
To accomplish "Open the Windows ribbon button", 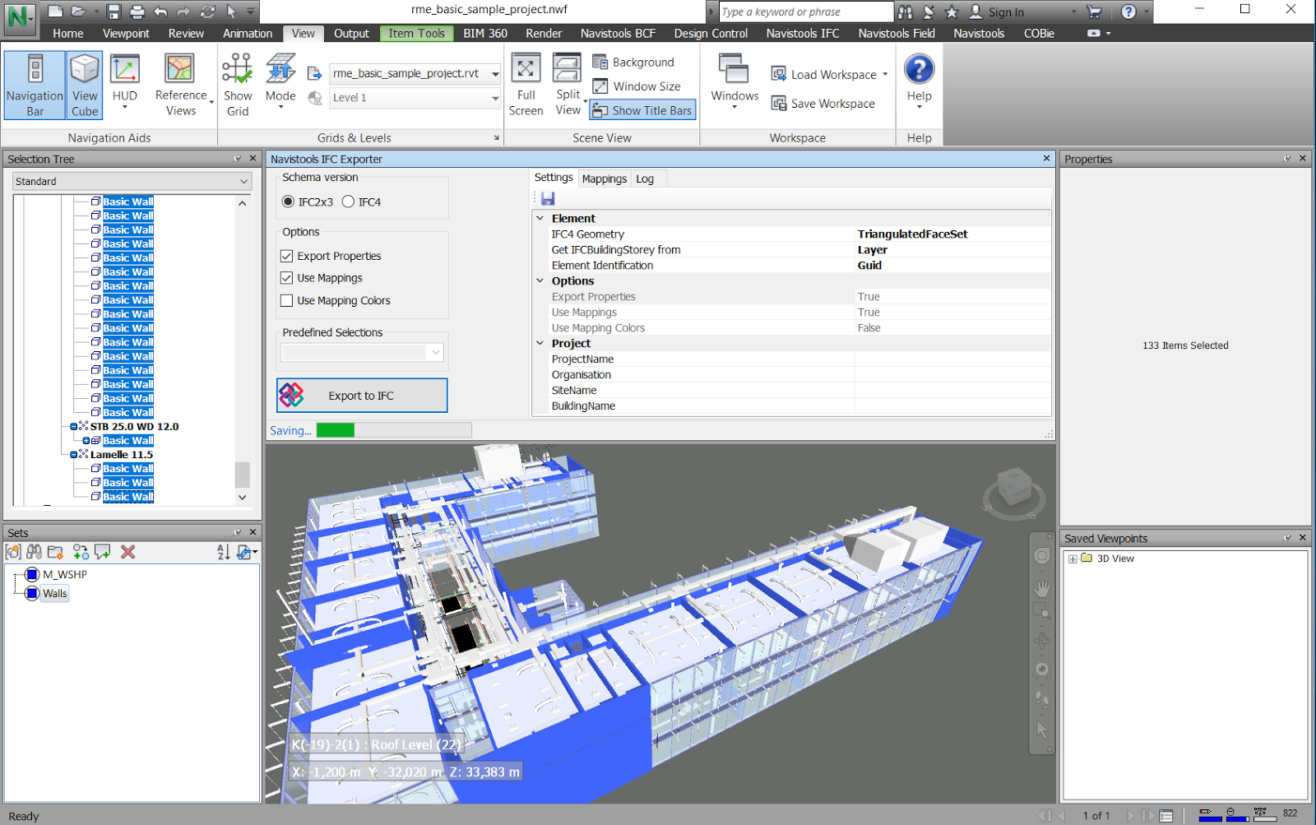I will [734, 81].
